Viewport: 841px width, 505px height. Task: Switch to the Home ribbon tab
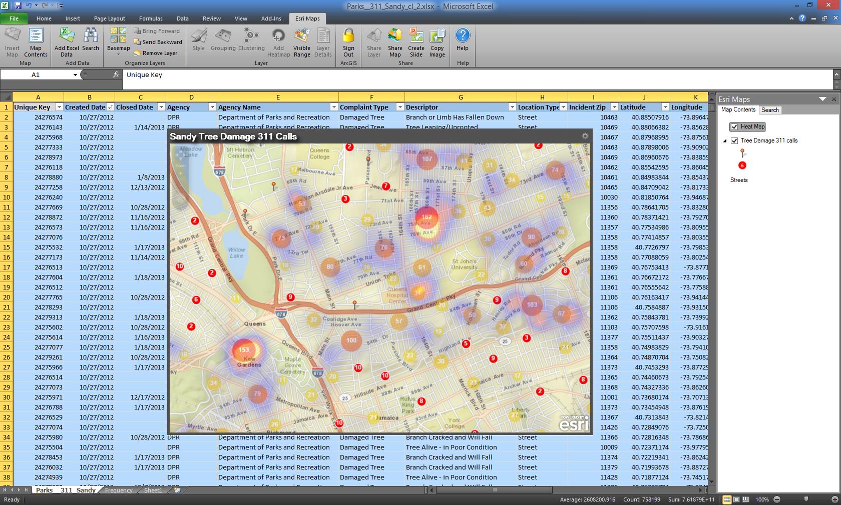[x=44, y=18]
